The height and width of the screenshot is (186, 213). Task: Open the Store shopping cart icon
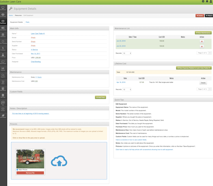(x=3, y=82)
